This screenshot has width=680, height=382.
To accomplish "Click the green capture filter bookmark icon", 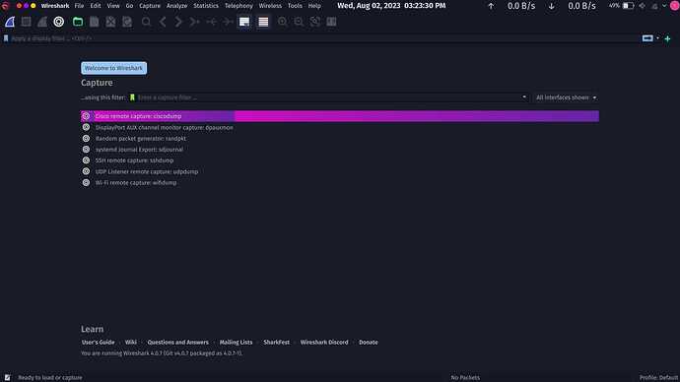I will click(132, 97).
